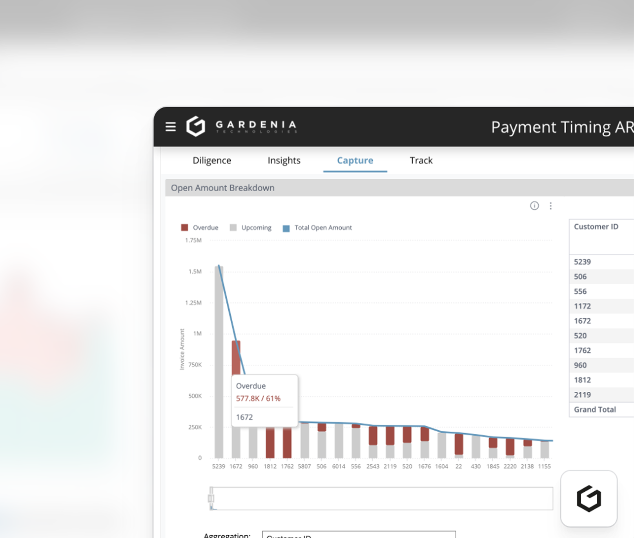Click the x-axis label 2138
634x538 pixels.
pyautogui.click(x=527, y=466)
